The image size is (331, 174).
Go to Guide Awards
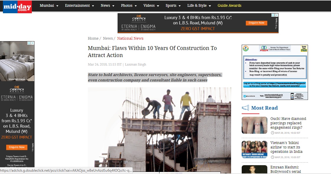(230, 6)
